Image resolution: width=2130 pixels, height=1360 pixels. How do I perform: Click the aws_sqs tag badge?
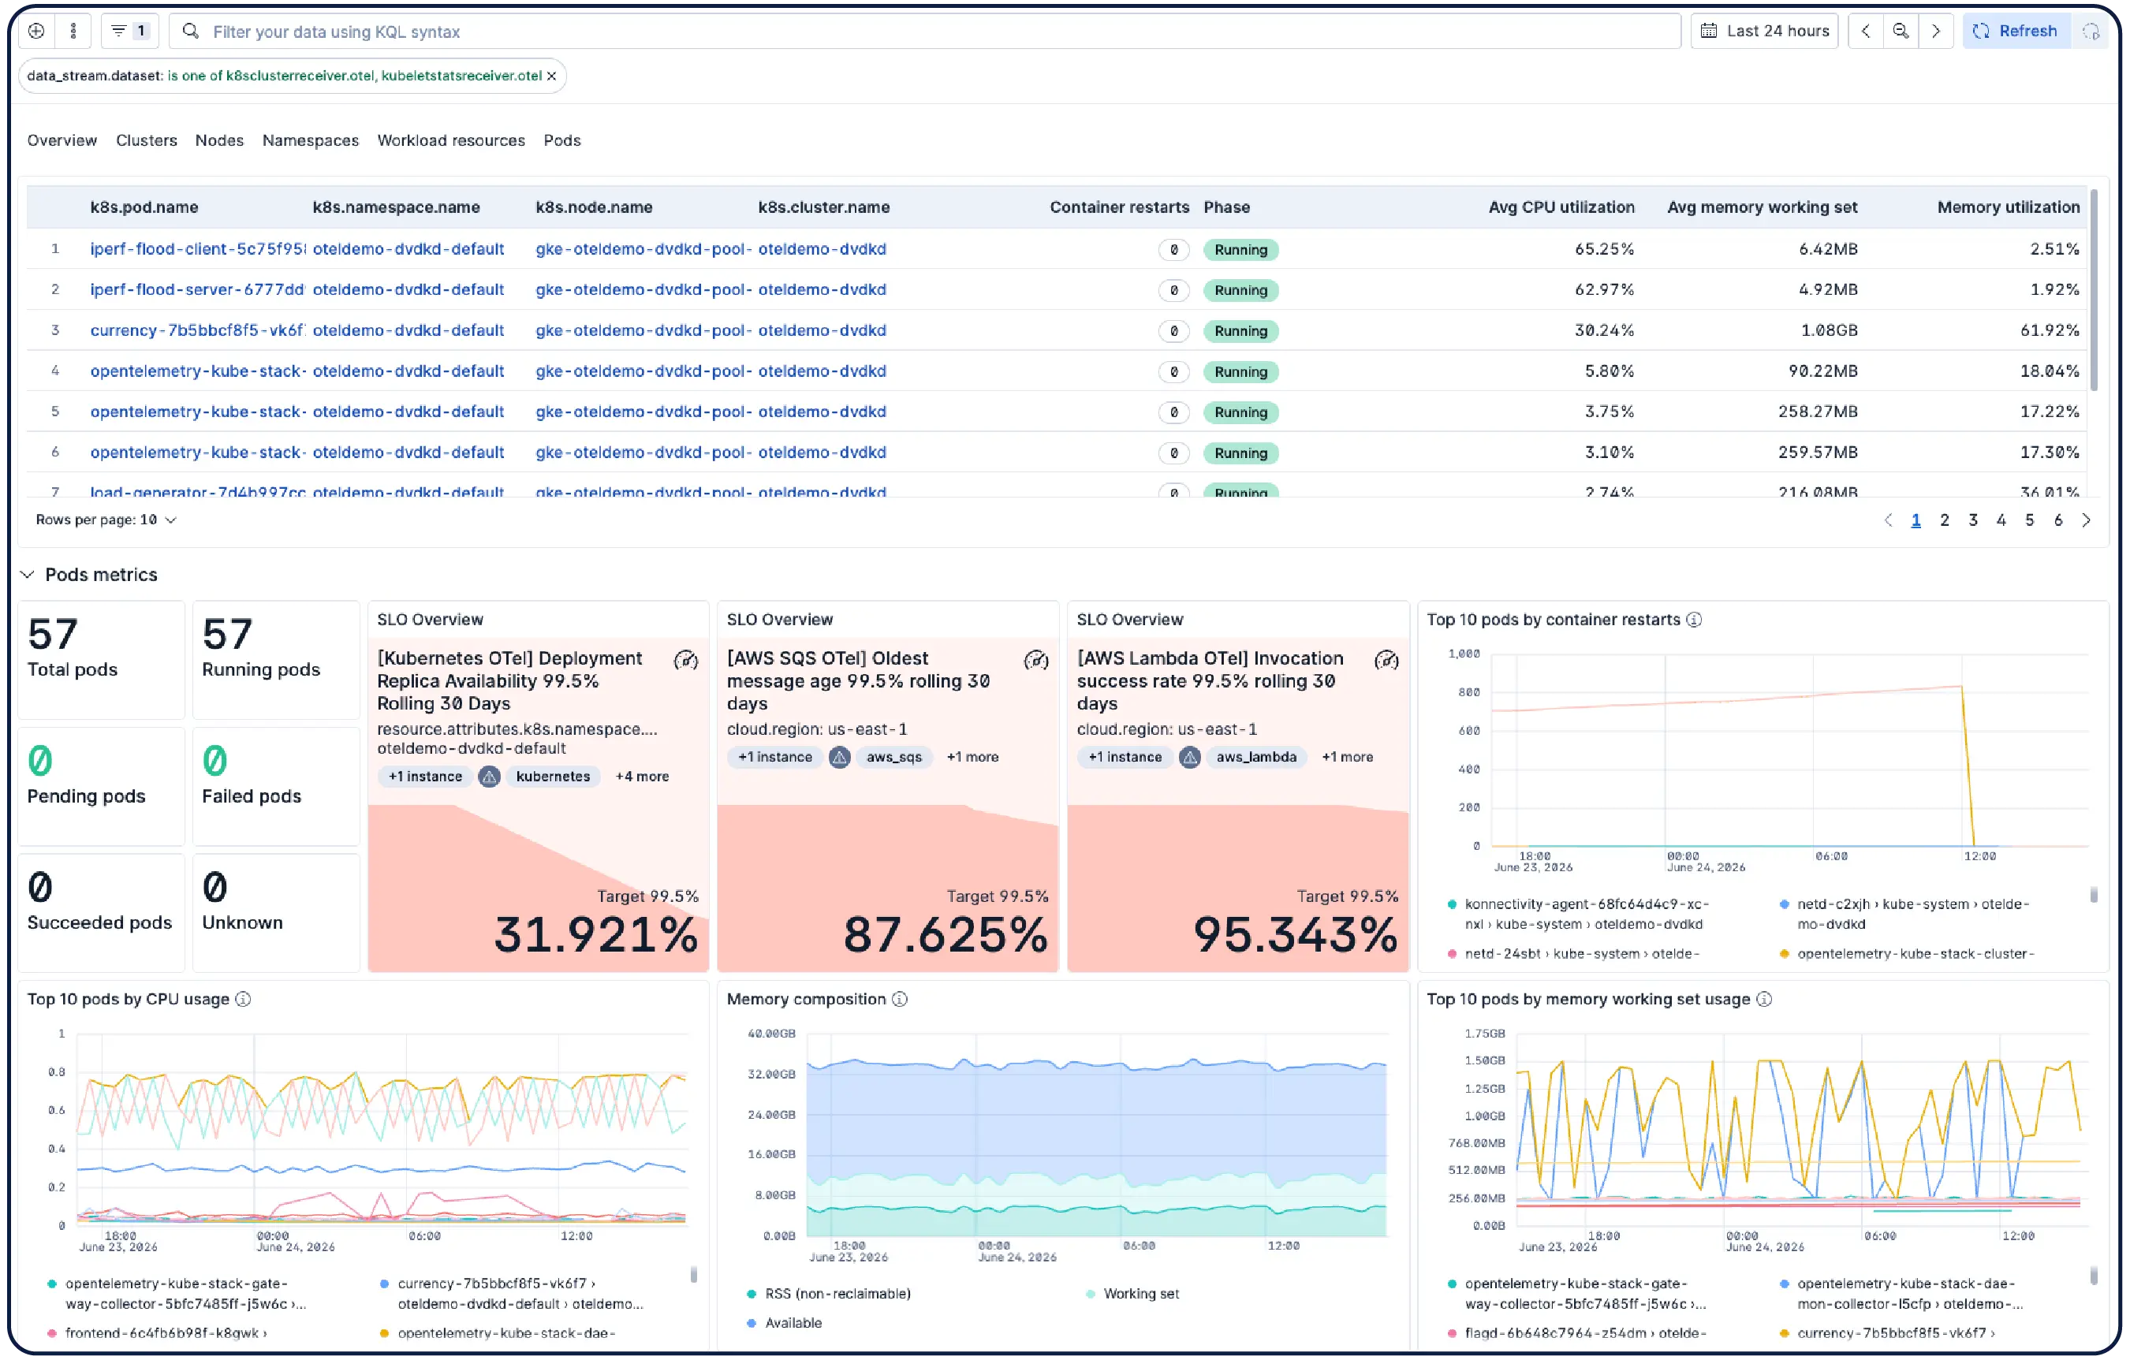[x=893, y=758]
